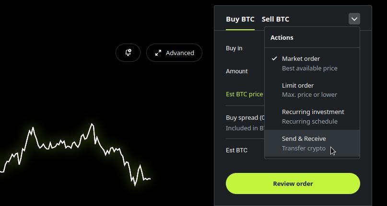Screen dimensions: 387x206
Task: Create a price alert with the bell icon
Action: pyautogui.click(x=128, y=53)
